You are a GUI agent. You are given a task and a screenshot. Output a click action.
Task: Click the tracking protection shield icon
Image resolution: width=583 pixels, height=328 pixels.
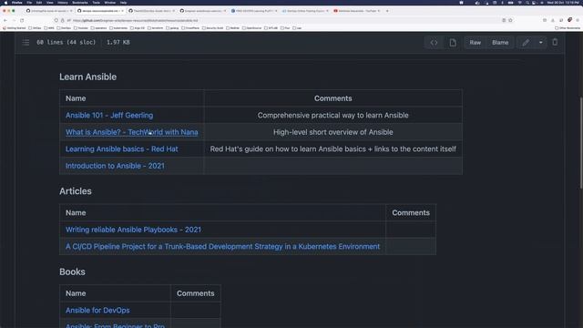point(56,20)
